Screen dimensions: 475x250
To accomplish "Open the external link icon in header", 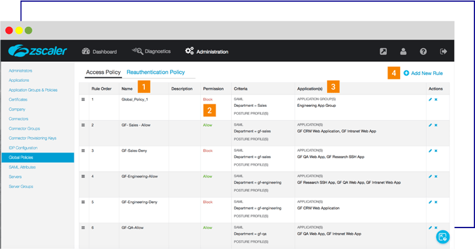I will [x=383, y=51].
